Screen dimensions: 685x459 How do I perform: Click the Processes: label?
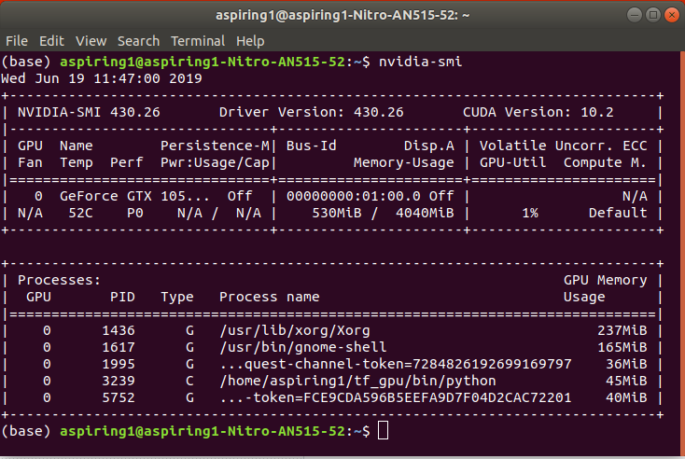coord(59,281)
